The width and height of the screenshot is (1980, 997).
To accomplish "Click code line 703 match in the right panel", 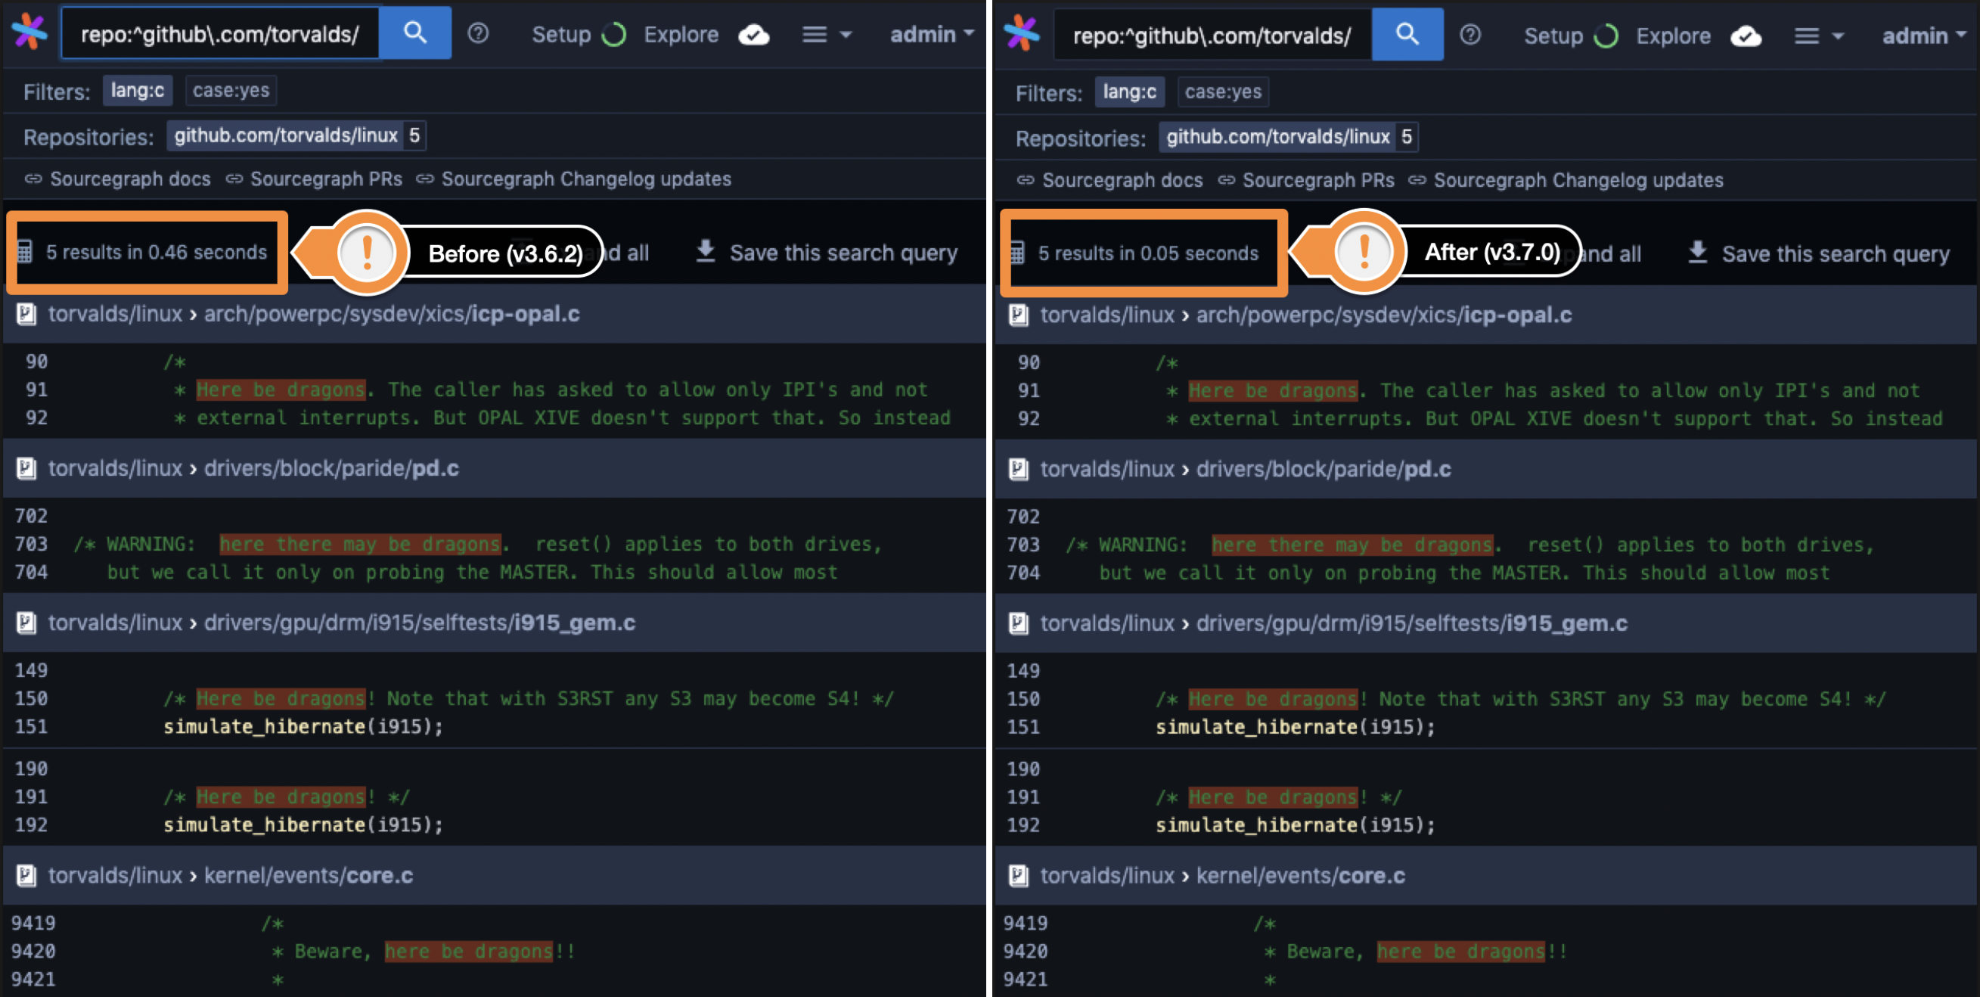I will click(1352, 545).
